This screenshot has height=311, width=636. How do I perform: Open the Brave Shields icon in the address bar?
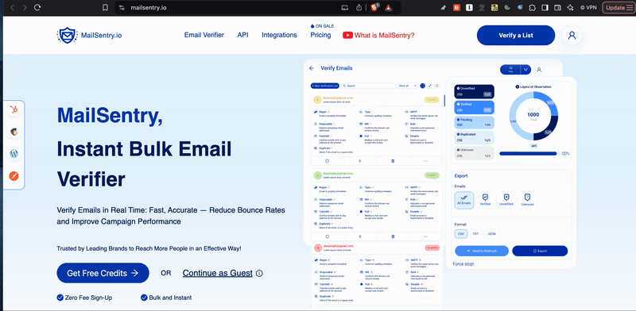point(374,7)
